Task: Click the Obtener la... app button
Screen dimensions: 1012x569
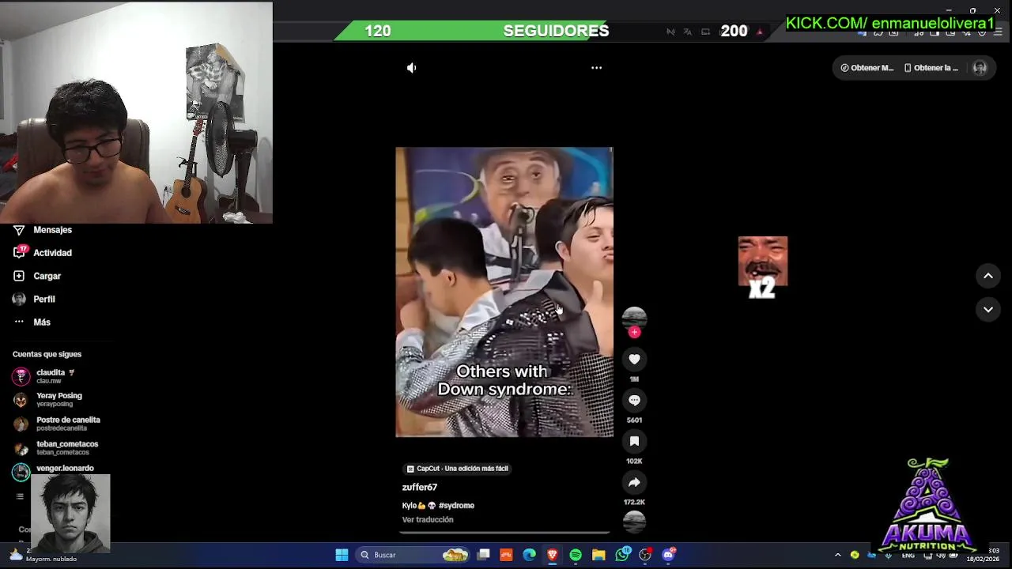Action: [x=931, y=68]
